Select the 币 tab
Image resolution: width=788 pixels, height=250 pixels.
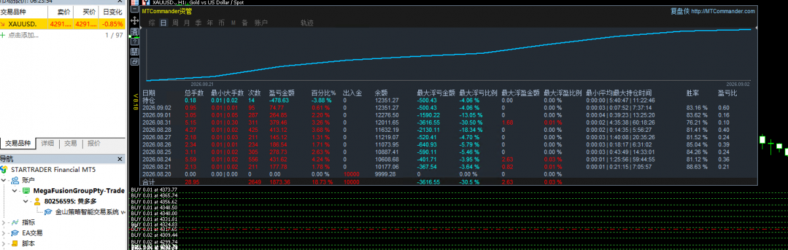pos(221,23)
